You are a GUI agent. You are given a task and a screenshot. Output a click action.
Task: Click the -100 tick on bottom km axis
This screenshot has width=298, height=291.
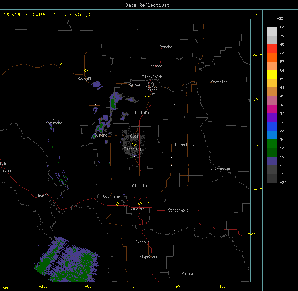pyautogui.click(x=44, y=286)
